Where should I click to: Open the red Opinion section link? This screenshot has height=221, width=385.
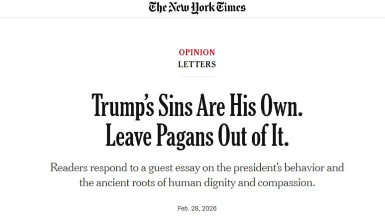(x=197, y=52)
